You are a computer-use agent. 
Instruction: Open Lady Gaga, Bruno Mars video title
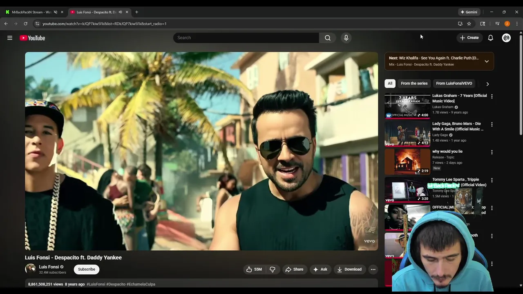click(x=458, y=126)
